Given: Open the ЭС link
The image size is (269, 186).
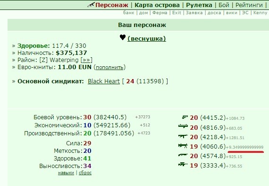Looking at the screenshot, I should tap(245, 13).
